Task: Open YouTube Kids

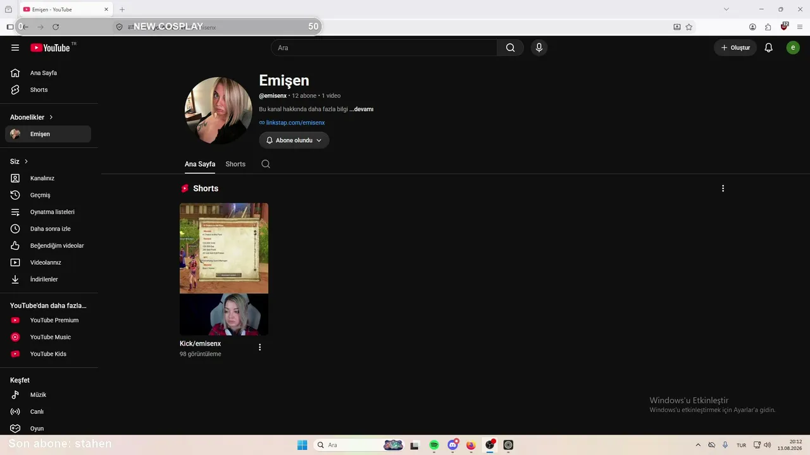Action: tap(48, 354)
